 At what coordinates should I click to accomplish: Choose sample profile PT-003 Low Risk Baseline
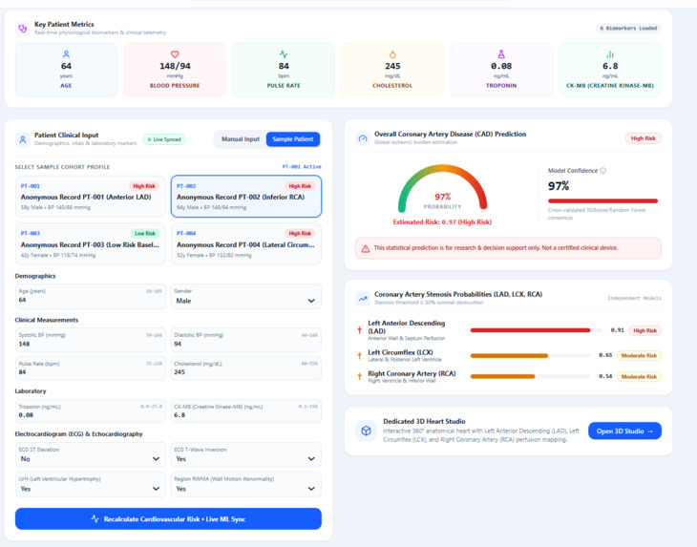[x=91, y=244]
